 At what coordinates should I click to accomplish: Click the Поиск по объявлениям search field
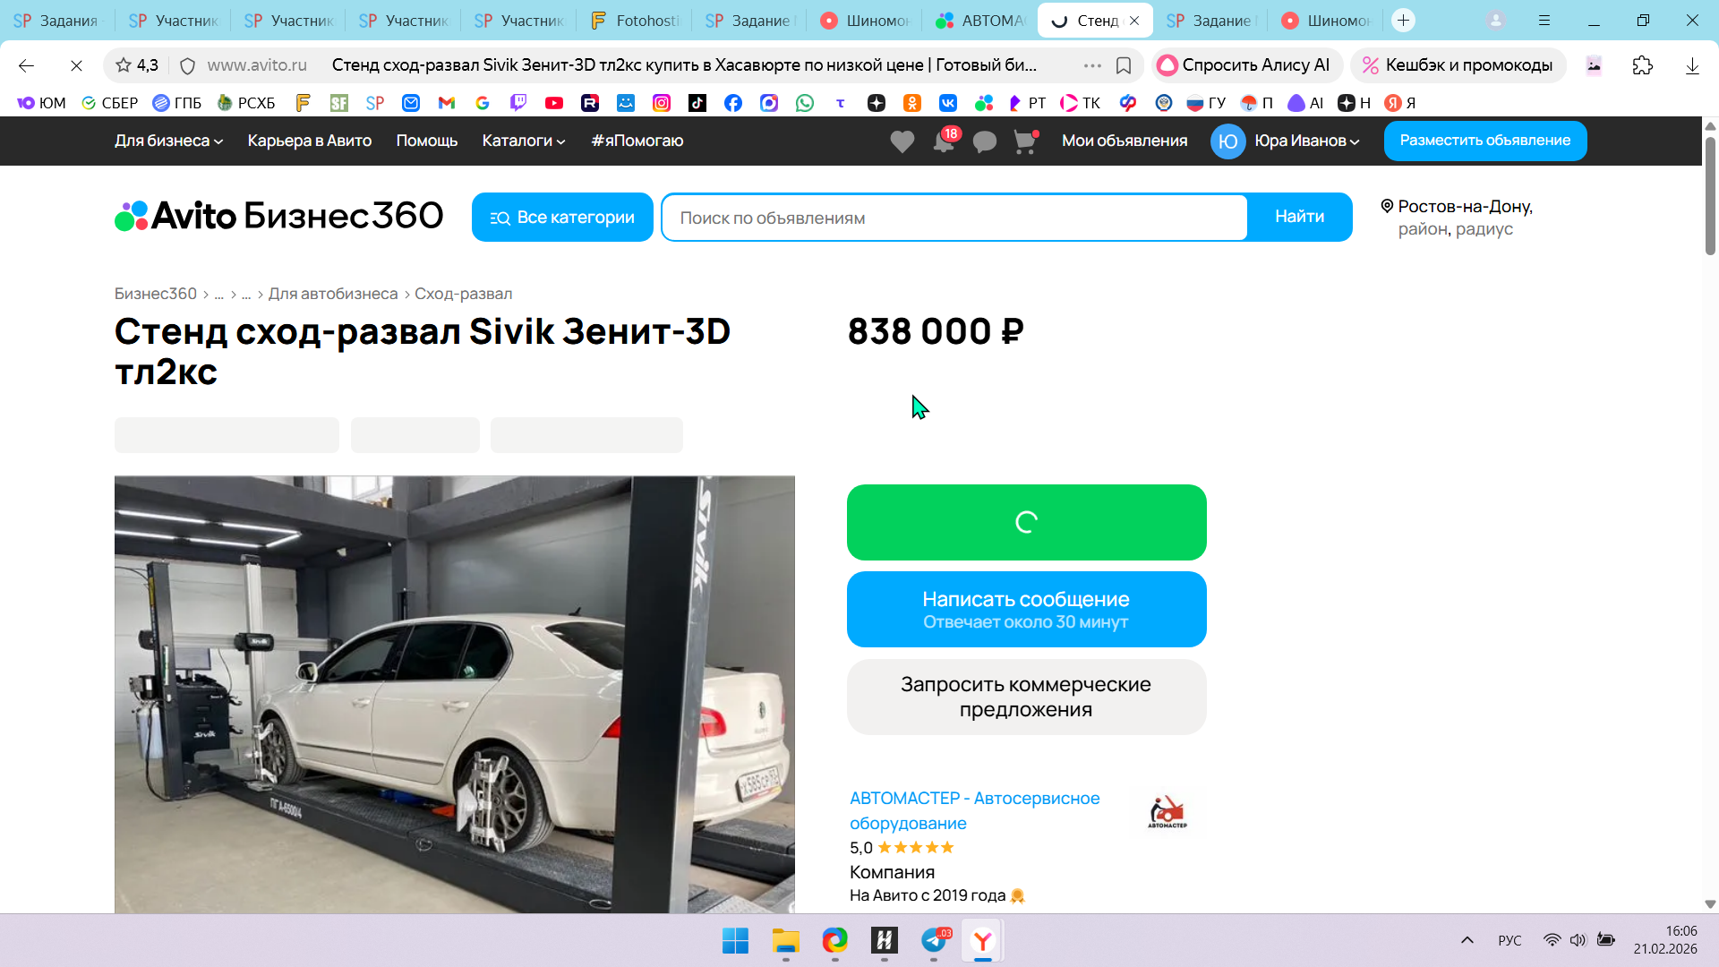tap(954, 218)
